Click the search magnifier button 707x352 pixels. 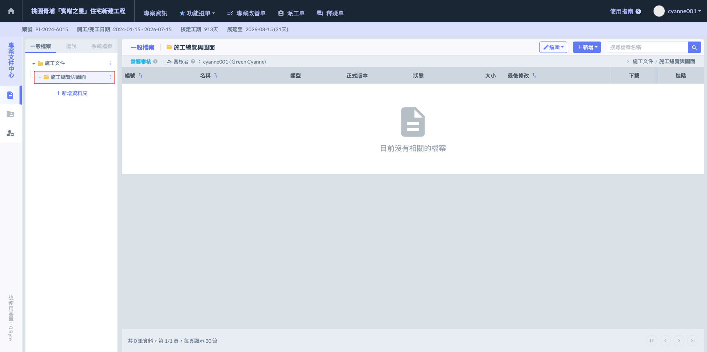click(x=694, y=47)
